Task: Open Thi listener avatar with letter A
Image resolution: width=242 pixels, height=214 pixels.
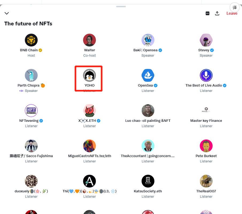Action: 89,181
